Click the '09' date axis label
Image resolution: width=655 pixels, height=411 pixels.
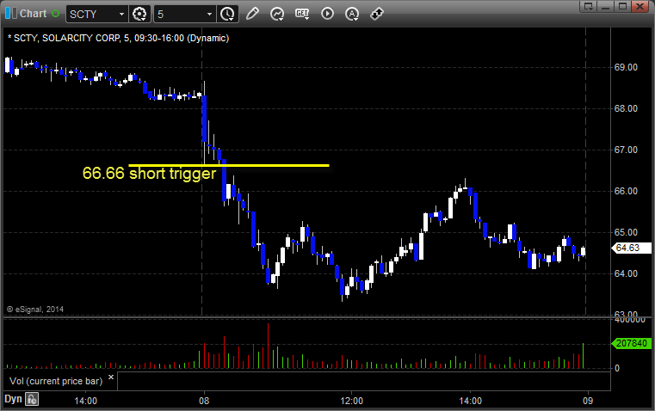point(588,401)
